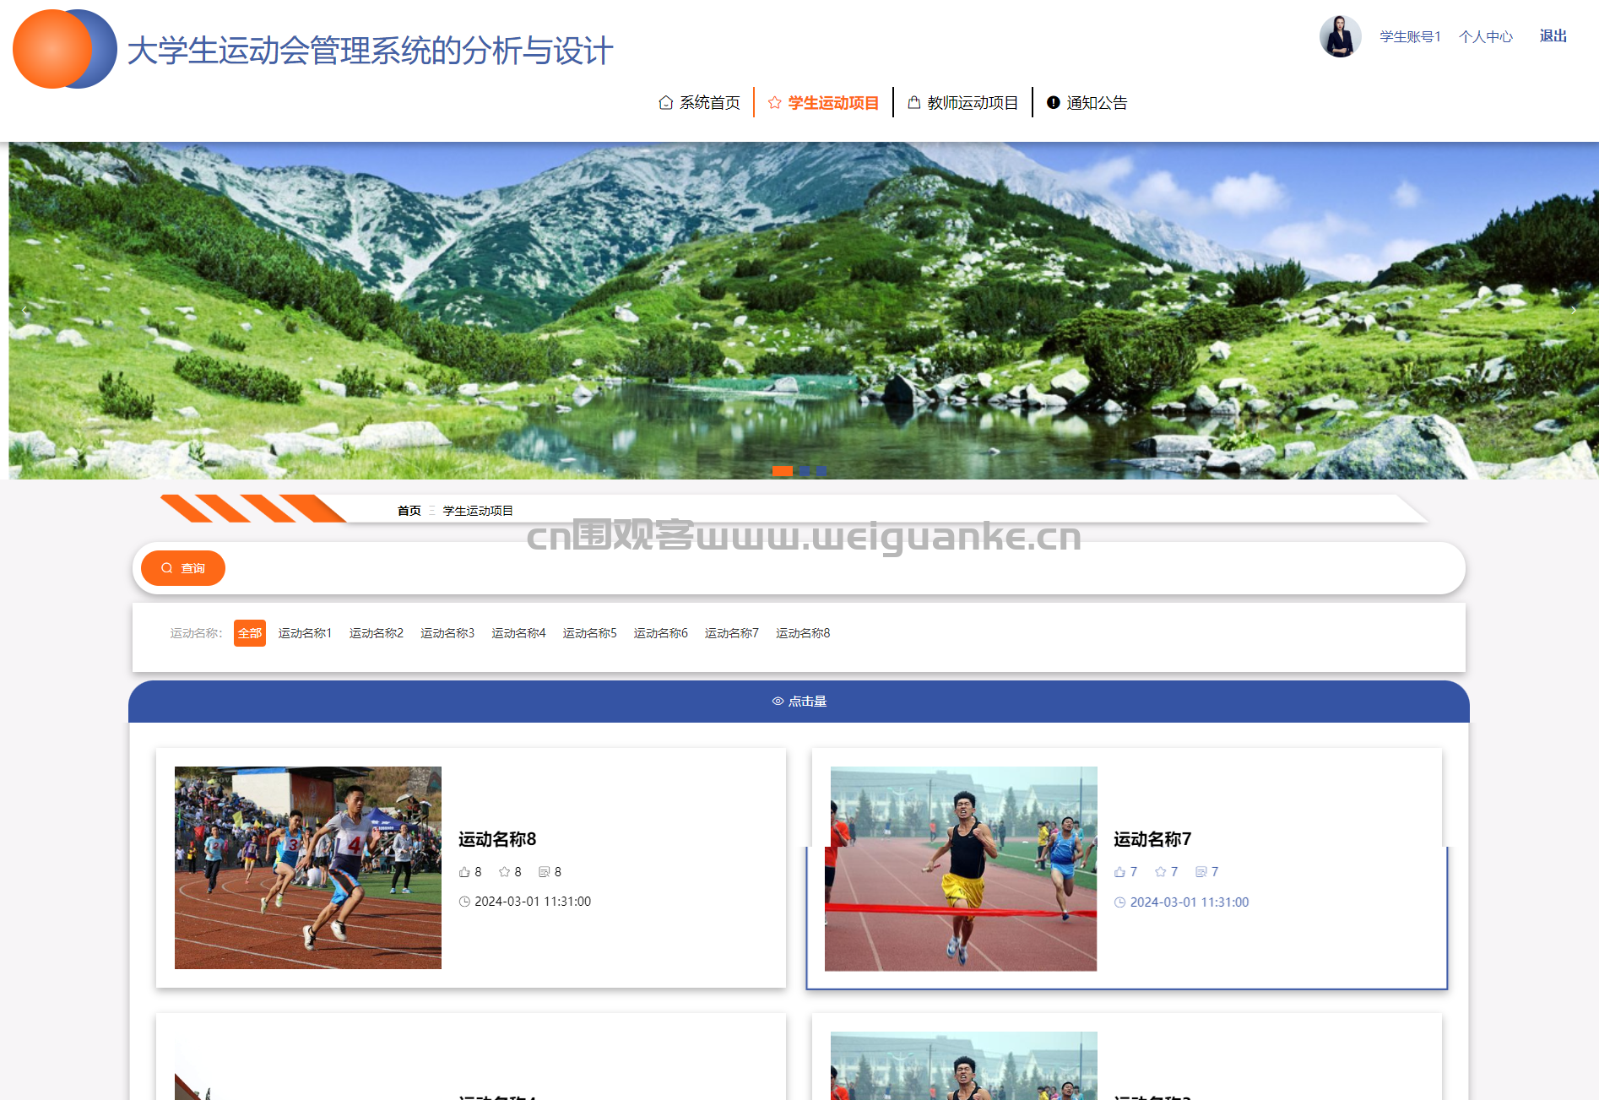This screenshot has height=1100, width=1599.
Task: Open 教师运动项目 navigation item
Action: (962, 103)
